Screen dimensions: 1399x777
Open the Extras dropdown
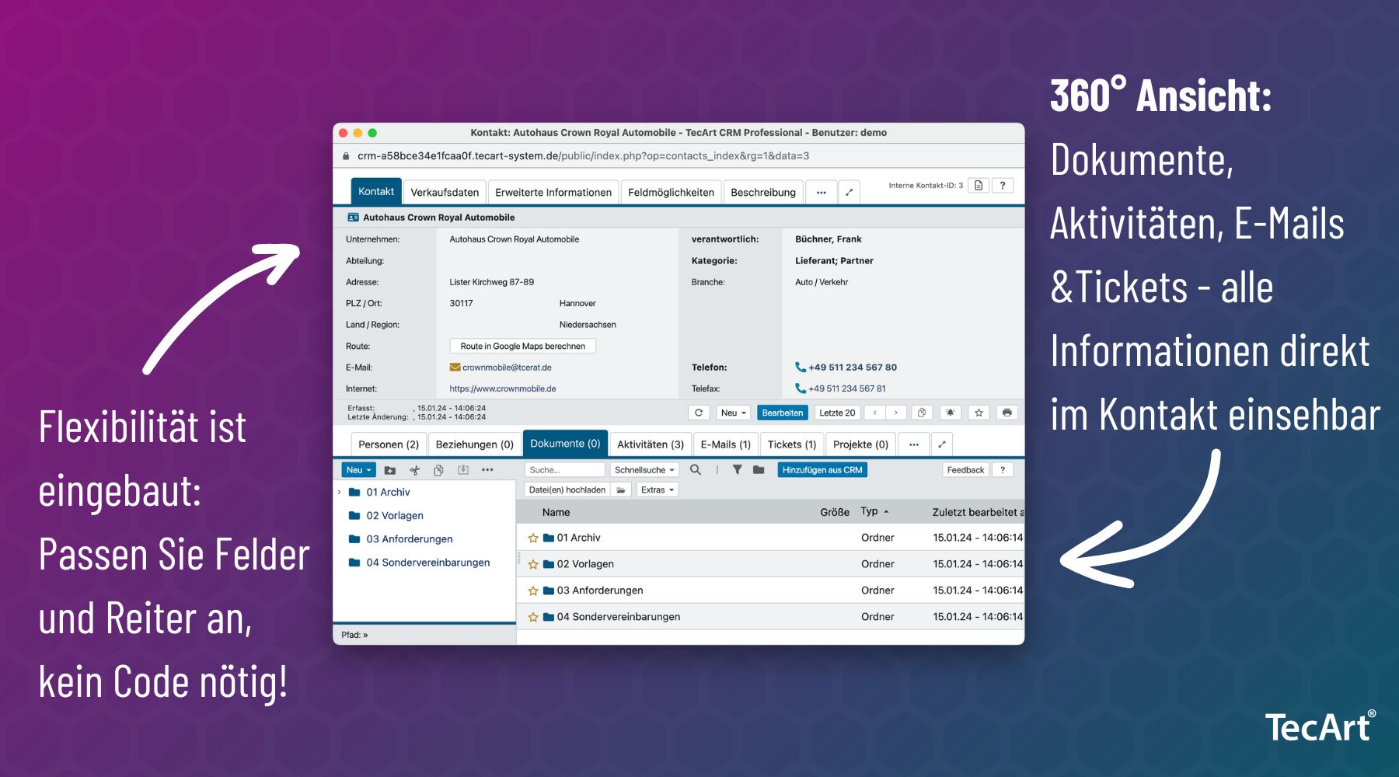[x=658, y=490]
